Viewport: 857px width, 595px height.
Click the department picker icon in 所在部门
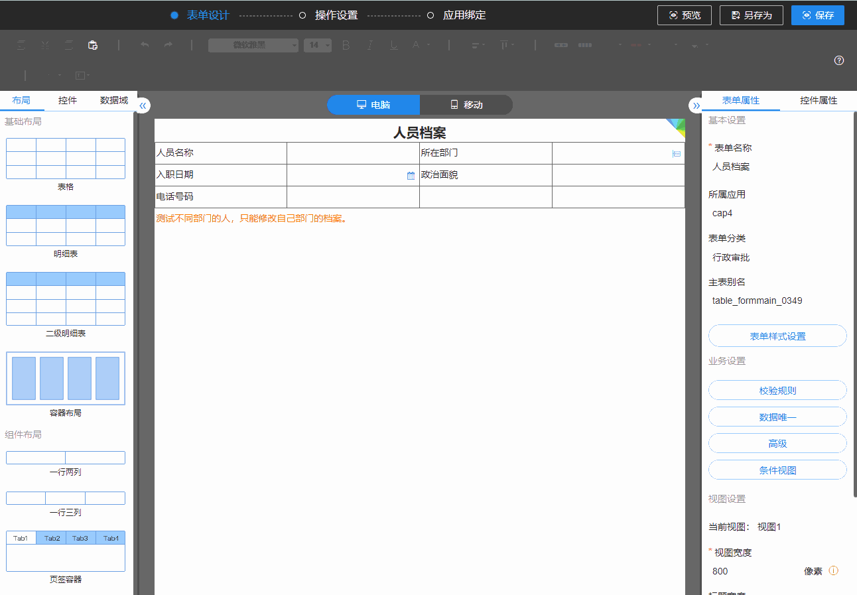(x=677, y=153)
